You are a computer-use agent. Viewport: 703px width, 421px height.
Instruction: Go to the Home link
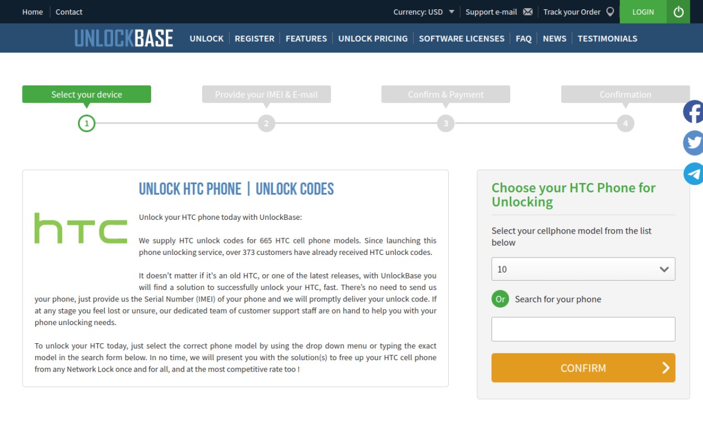pos(32,12)
